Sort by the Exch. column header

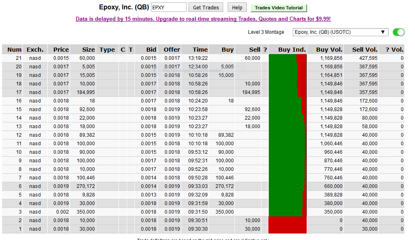click(x=35, y=50)
